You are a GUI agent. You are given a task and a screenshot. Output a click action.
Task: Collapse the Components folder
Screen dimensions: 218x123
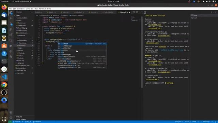[23, 40]
